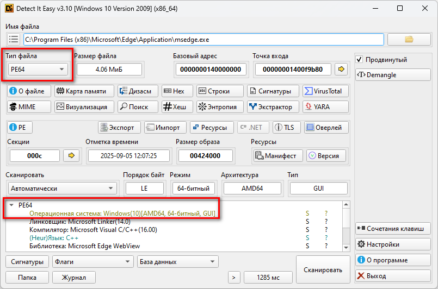View the 'Импорт' import table
438x289 pixels.
pyautogui.click(x=165, y=128)
